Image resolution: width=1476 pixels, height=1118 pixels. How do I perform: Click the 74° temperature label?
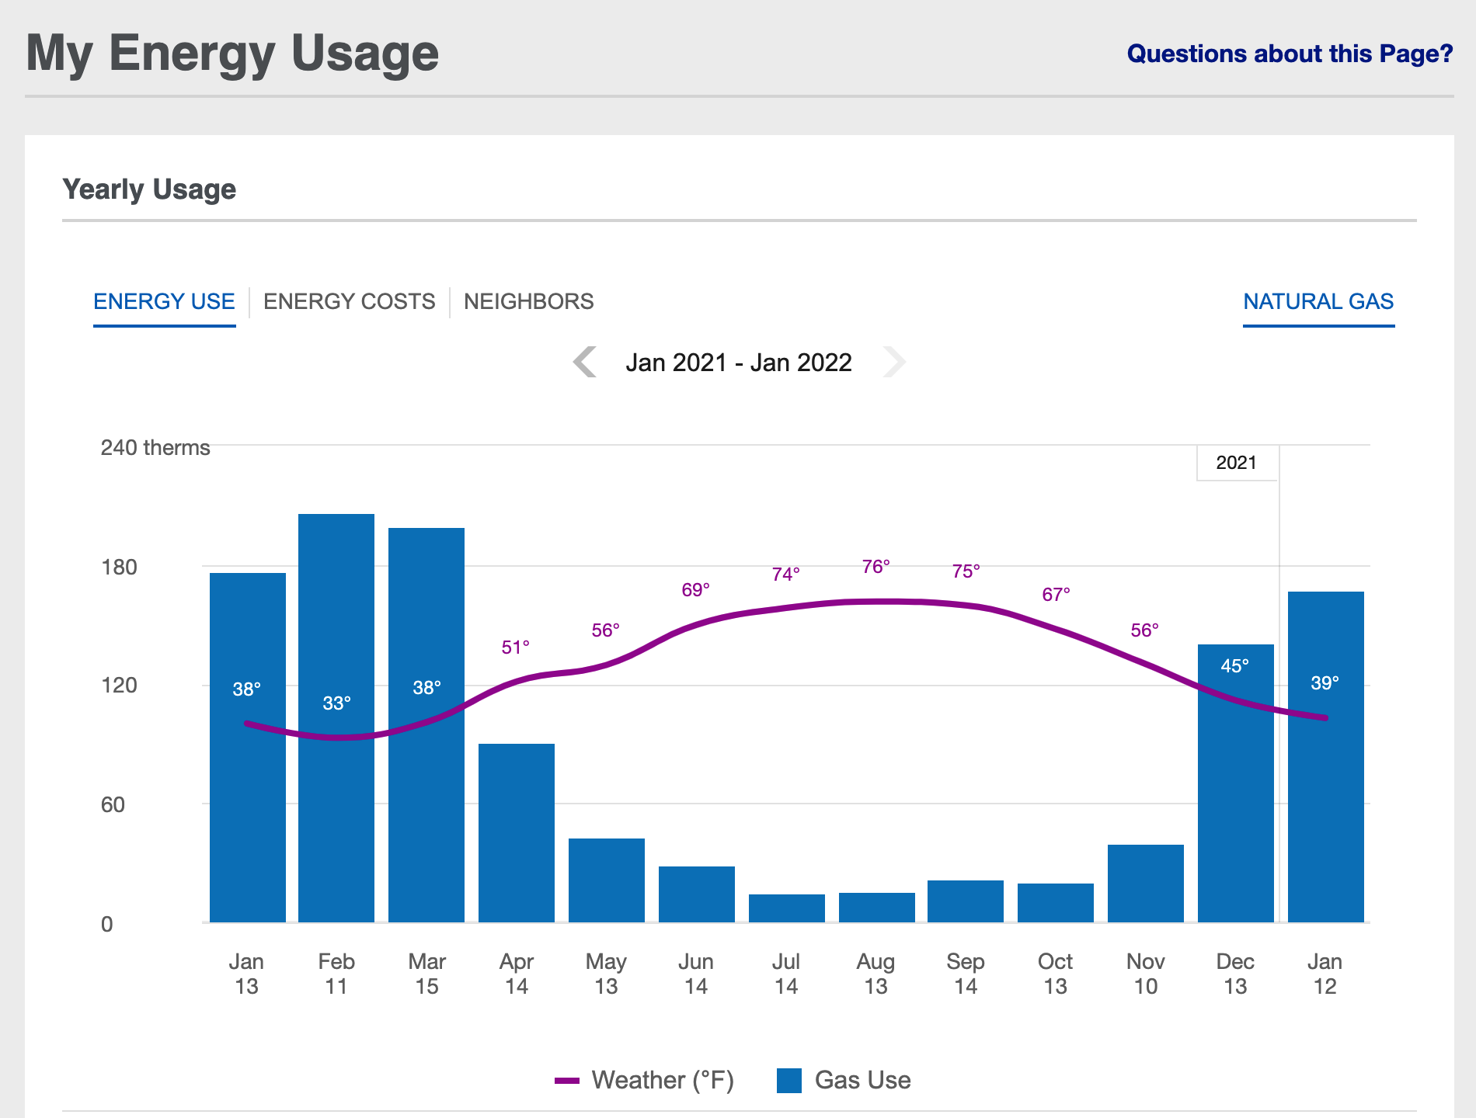(785, 575)
